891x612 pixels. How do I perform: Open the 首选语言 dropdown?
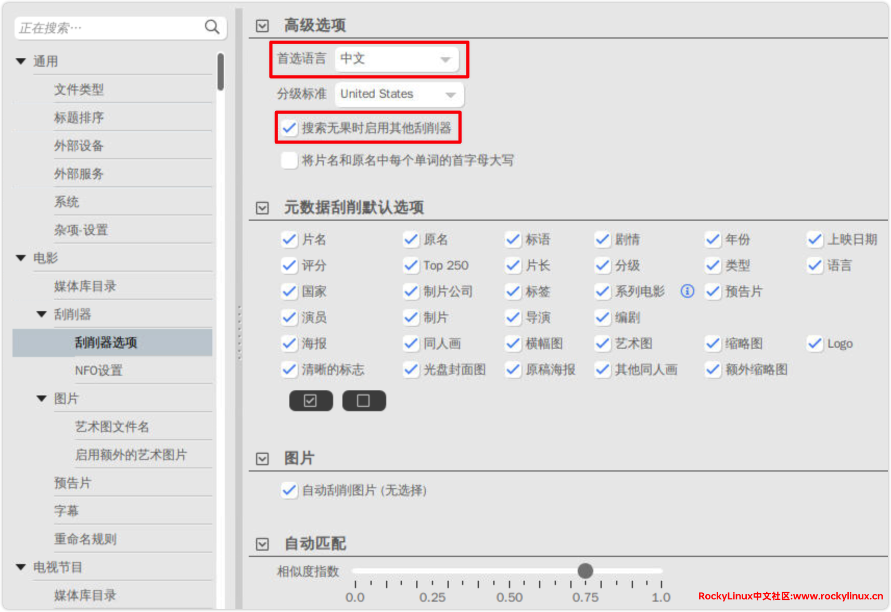[x=397, y=59]
